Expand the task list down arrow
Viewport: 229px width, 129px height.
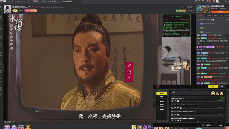pos(198,121)
